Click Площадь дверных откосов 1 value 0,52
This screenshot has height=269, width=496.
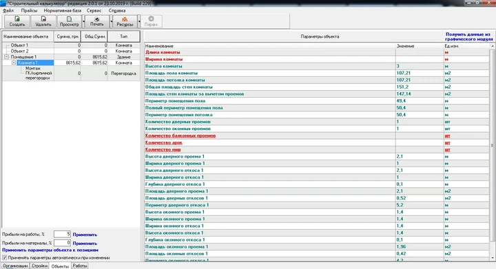coord(420,198)
